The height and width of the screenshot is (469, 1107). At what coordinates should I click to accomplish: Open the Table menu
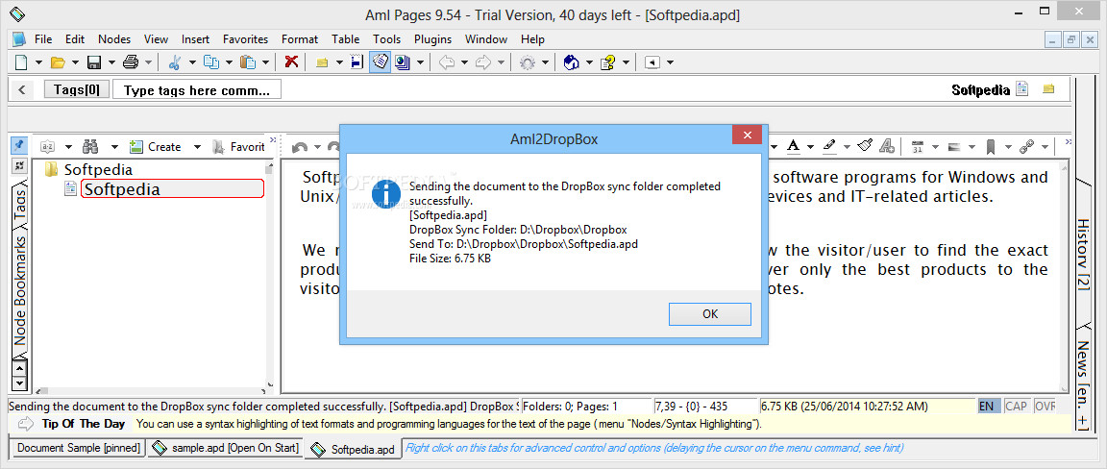point(346,38)
